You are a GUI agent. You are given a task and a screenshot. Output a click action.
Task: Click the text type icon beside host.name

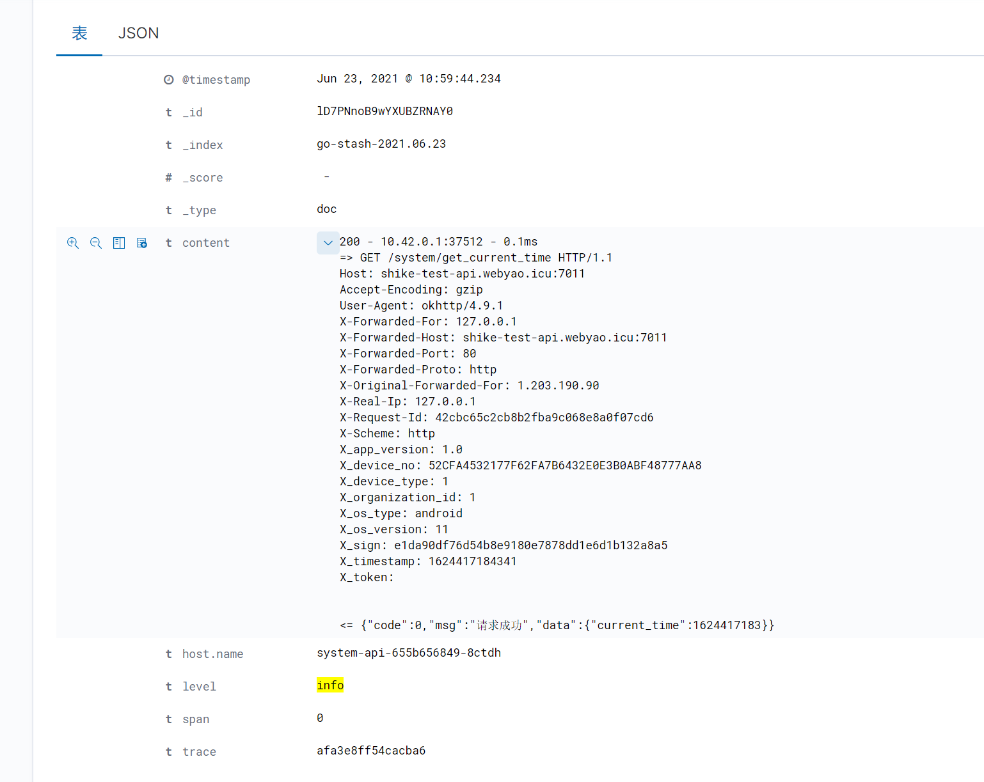coord(168,653)
